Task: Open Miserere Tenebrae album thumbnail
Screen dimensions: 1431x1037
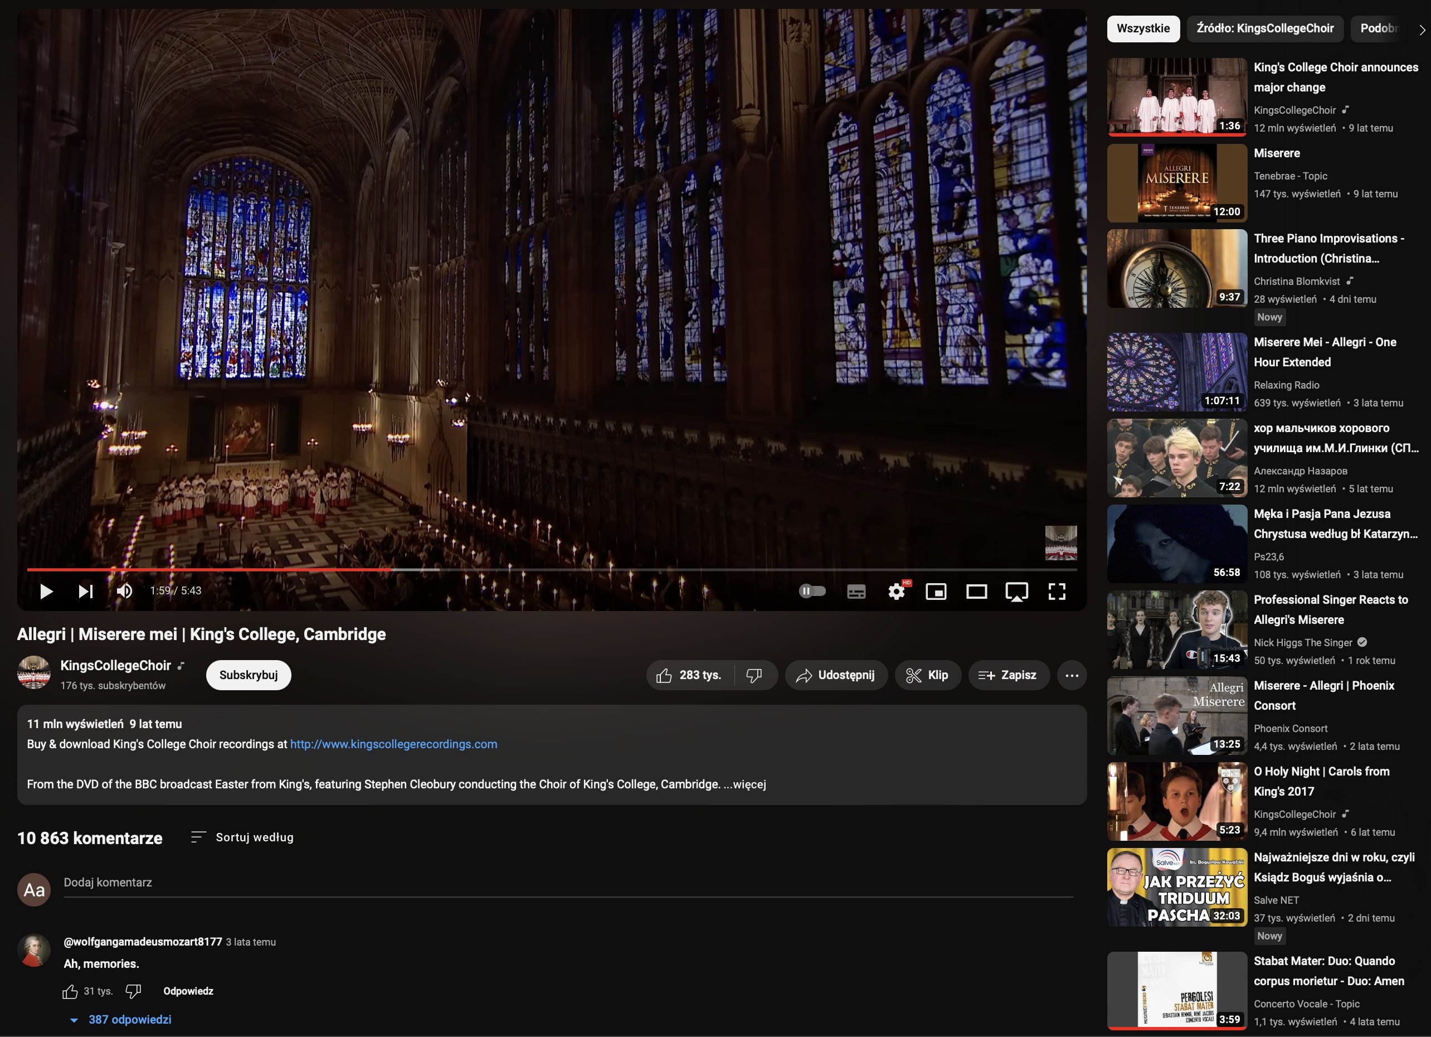Action: click(x=1177, y=183)
